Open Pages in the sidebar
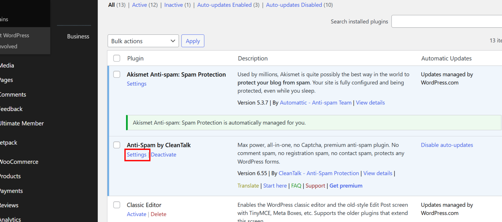 point(7,80)
